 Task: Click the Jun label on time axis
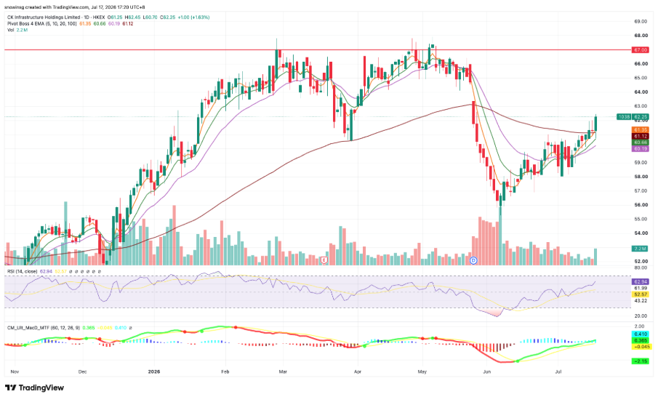487,371
